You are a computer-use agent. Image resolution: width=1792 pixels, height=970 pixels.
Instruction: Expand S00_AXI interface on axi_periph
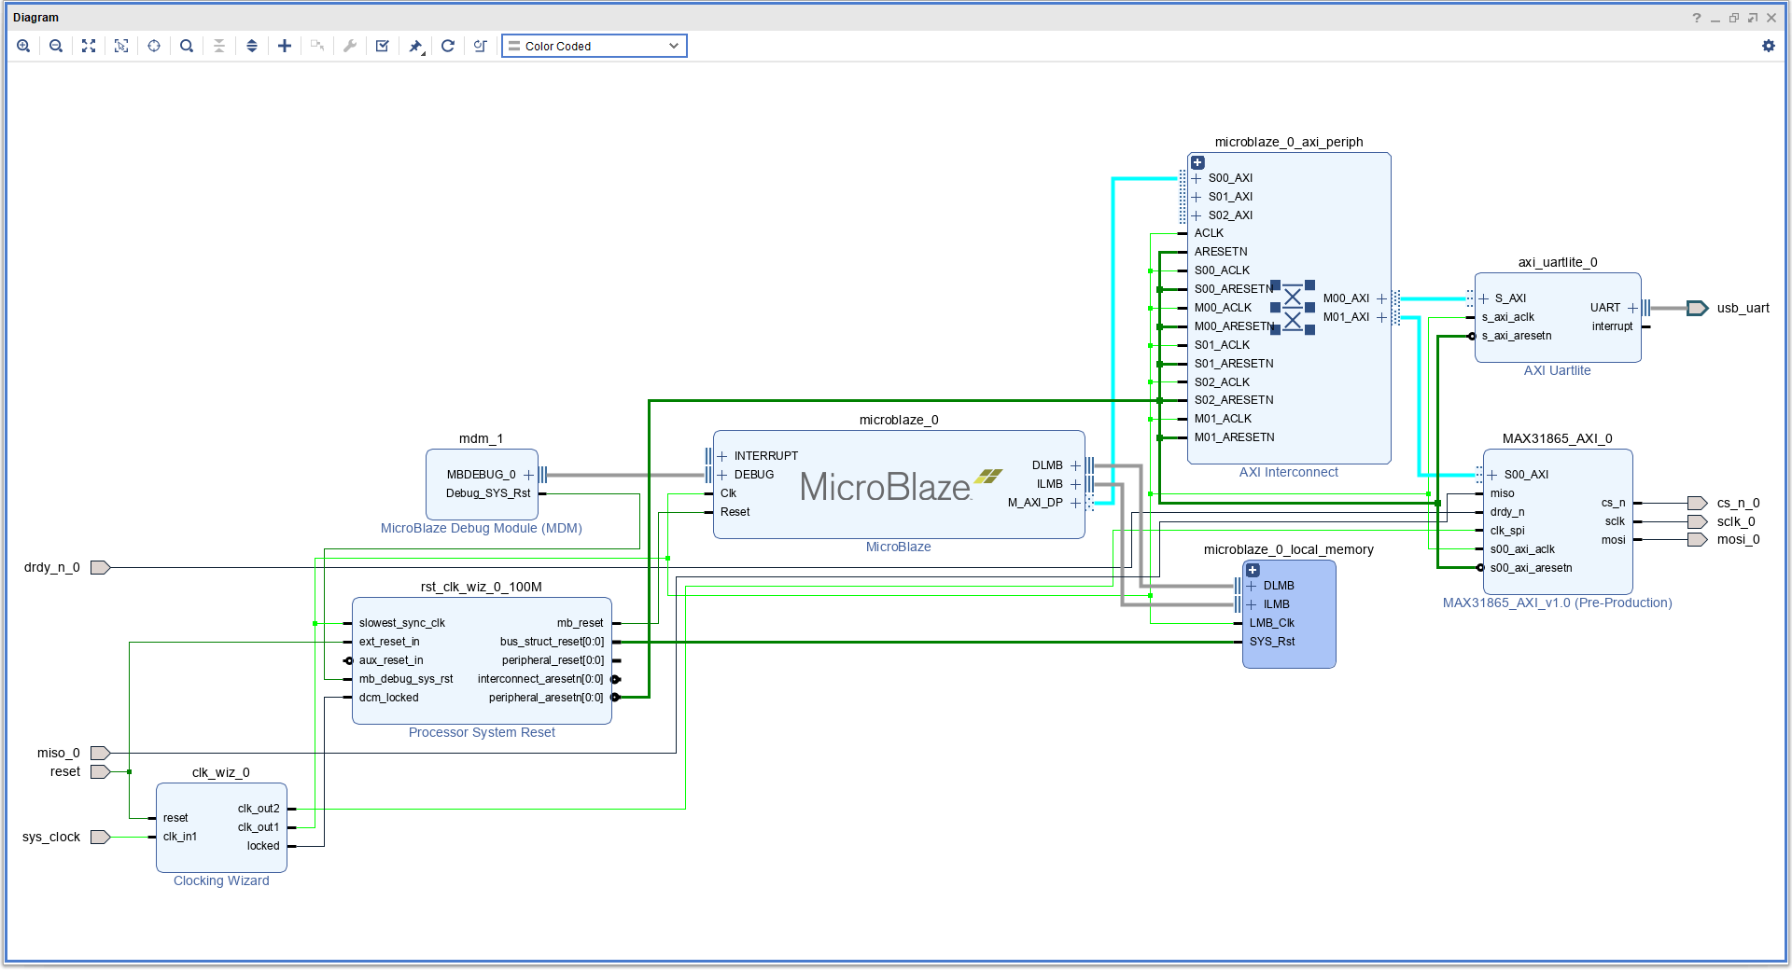pos(1197,178)
